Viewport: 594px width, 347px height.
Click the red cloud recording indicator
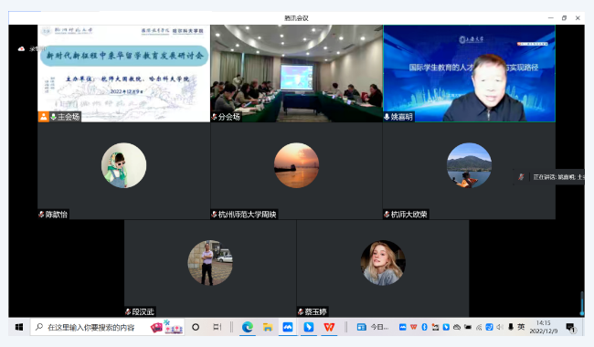click(x=21, y=48)
